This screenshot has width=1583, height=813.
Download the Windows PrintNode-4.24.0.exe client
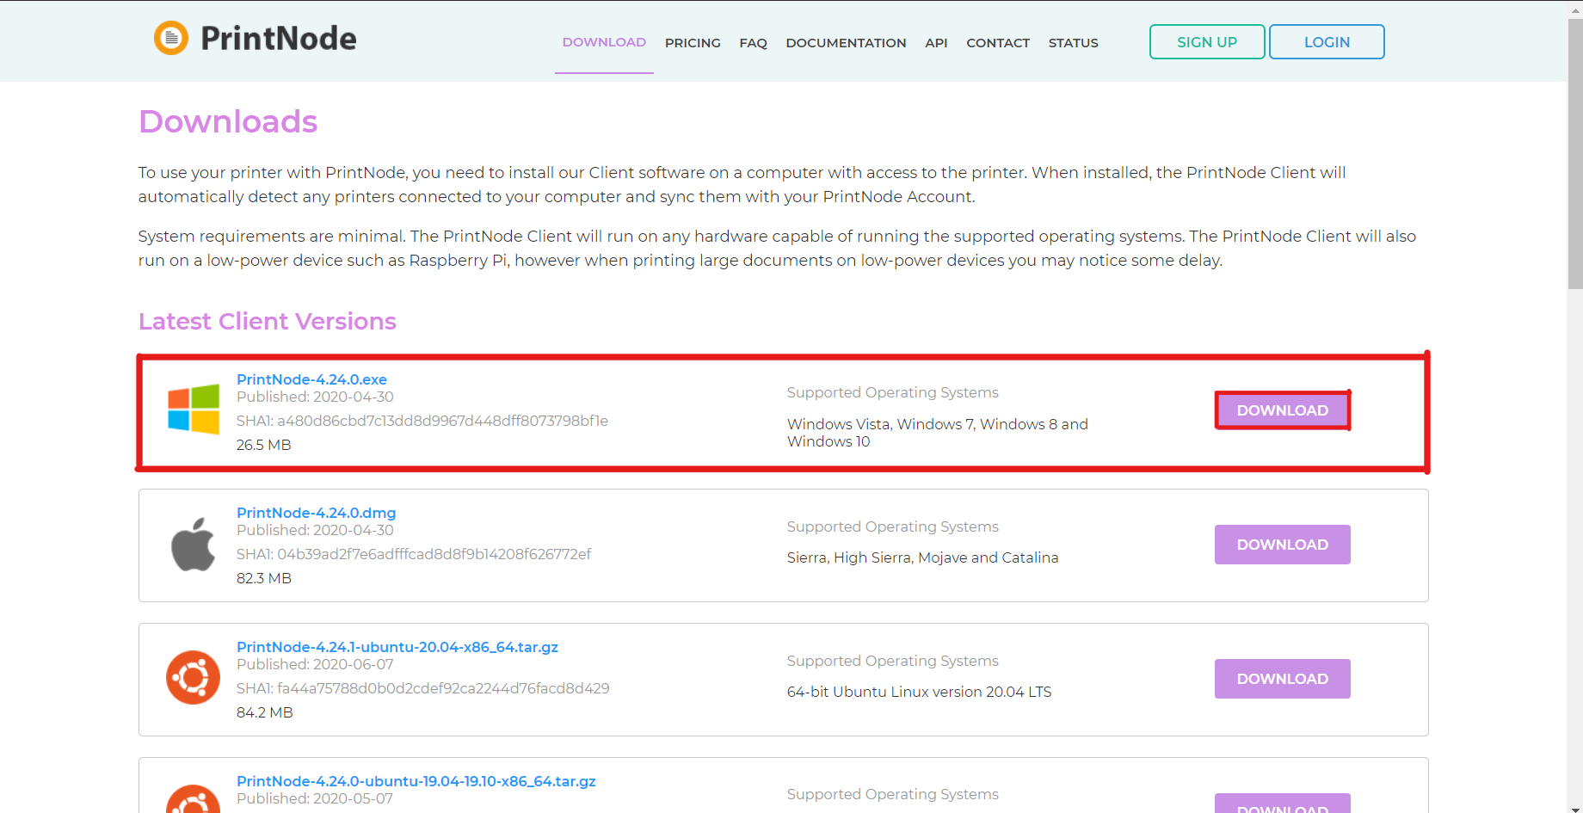click(x=1283, y=410)
